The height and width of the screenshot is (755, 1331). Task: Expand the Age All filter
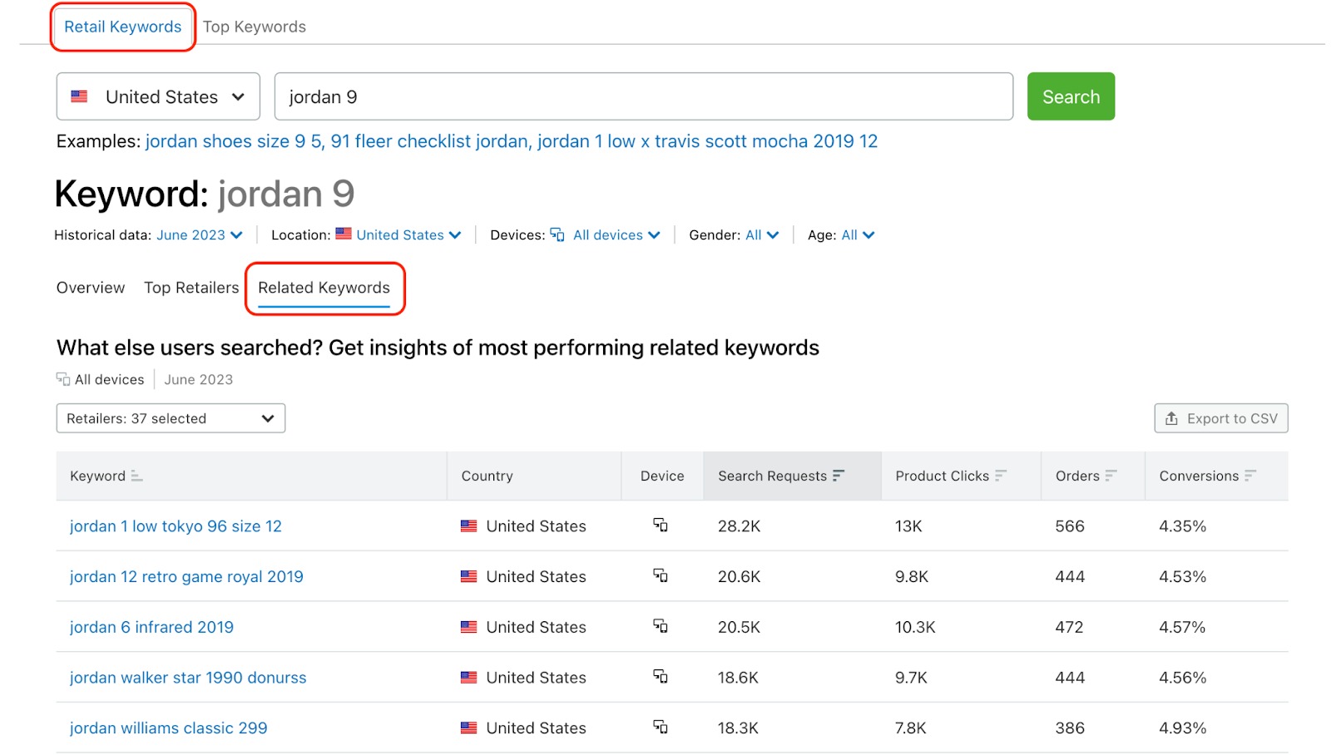858,235
